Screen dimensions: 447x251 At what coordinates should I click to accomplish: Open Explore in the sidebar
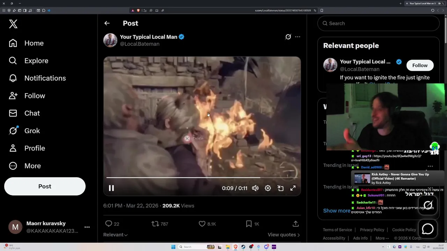29,61
